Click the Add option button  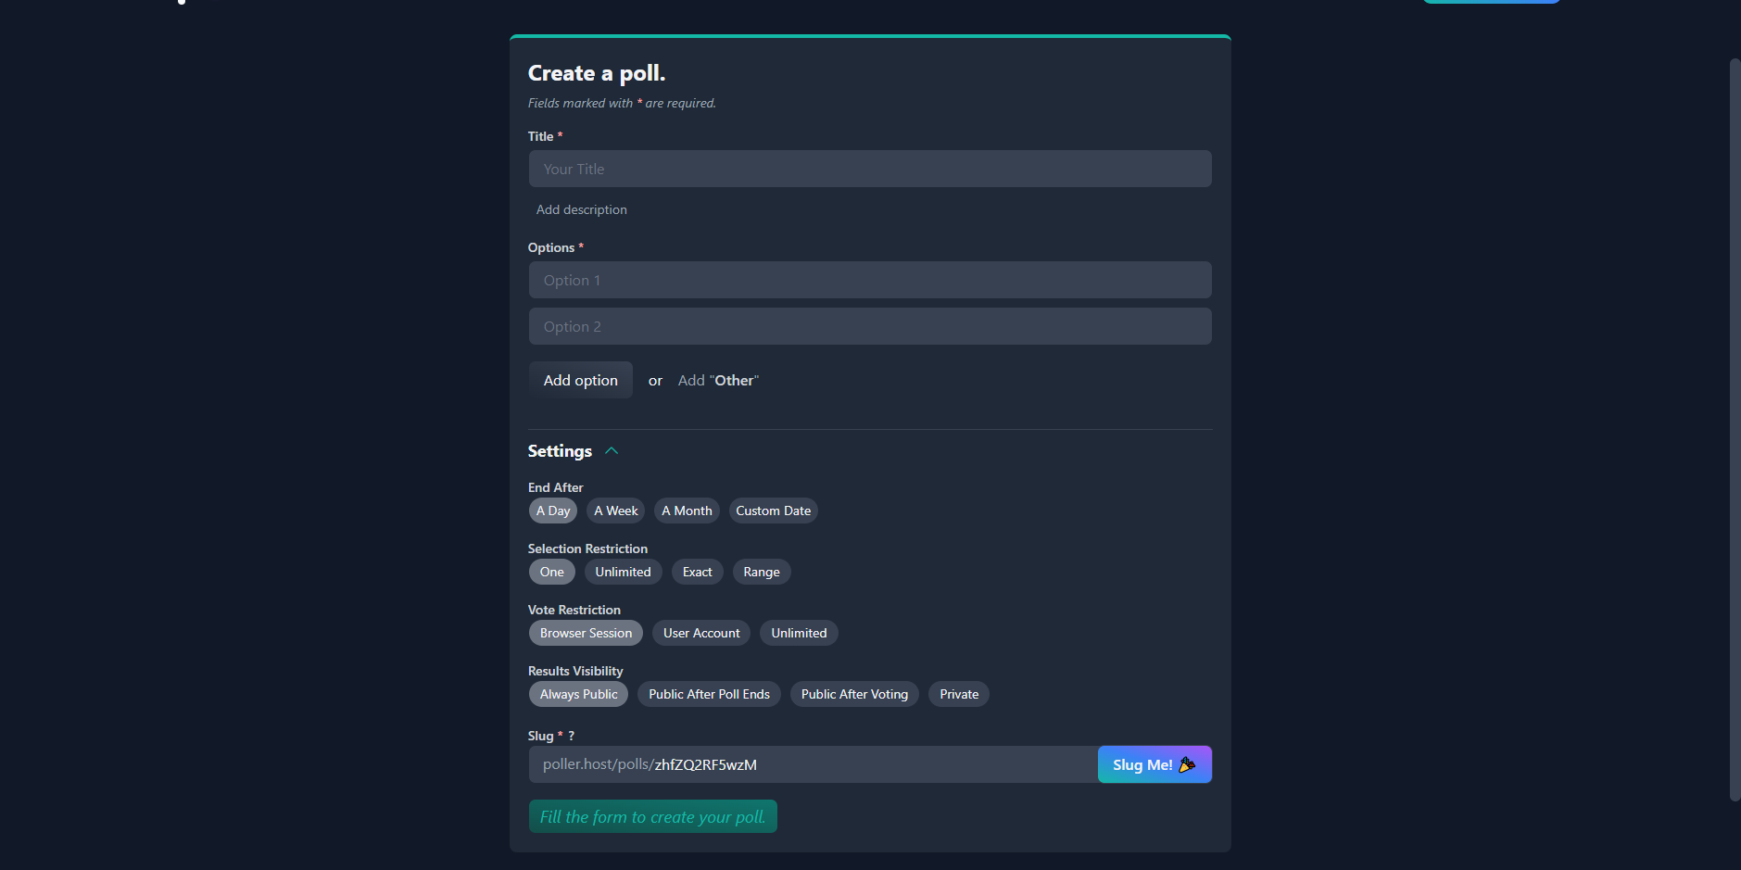580,380
